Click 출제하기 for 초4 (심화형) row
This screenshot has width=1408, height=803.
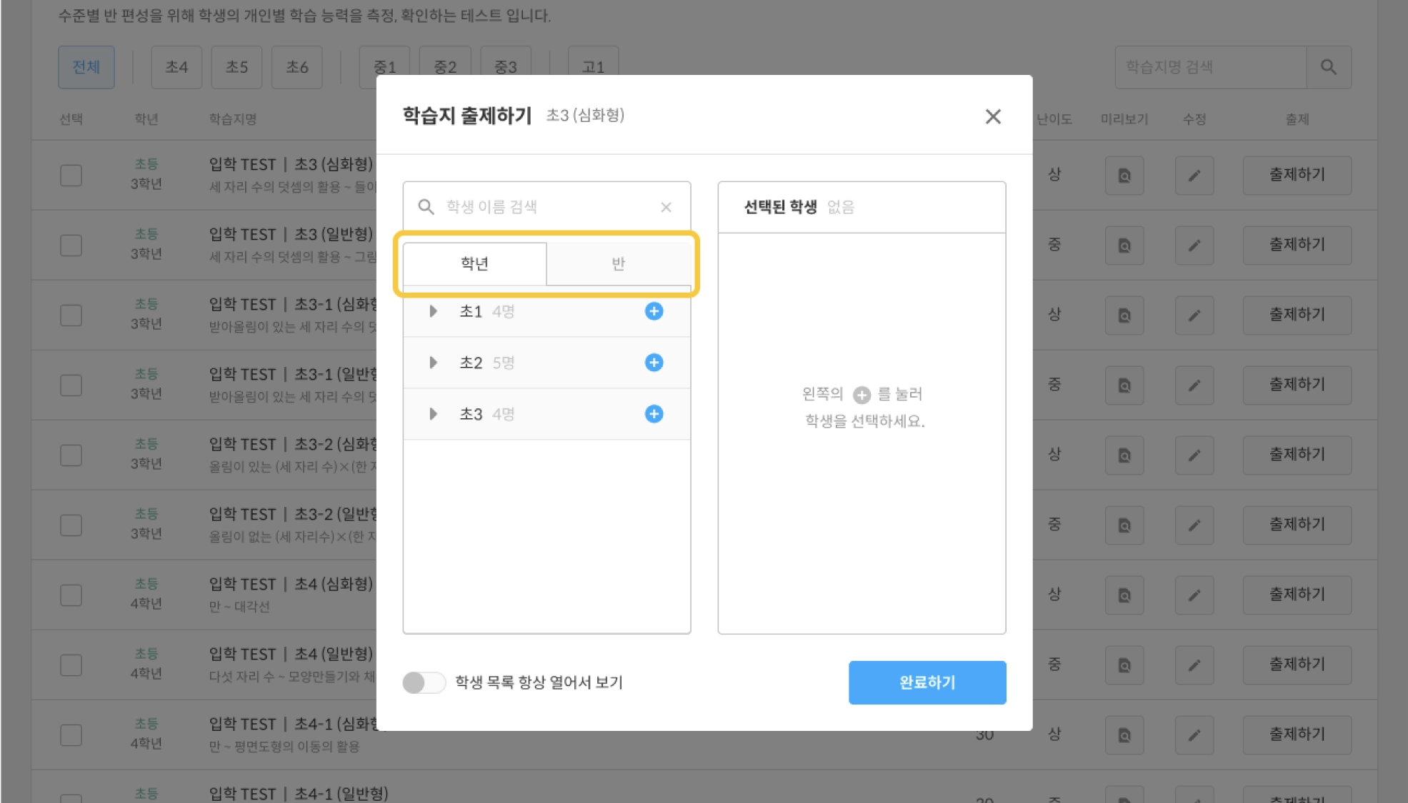1297,595
